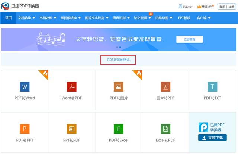This screenshot has height=154, width=238.
Task: Click the hot flame badge on PDF转图片
Action: (138, 74)
